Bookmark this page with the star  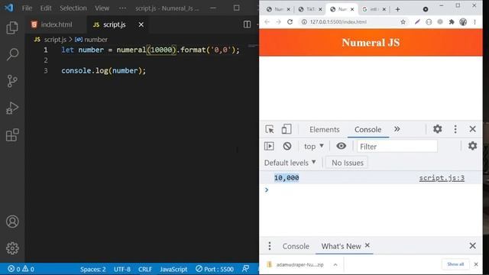403,22
